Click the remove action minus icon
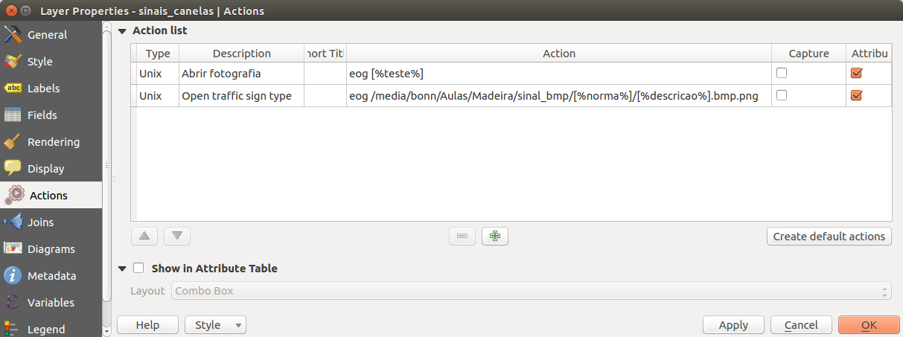Screen dimensions: 903x337 (x=462, y=237)
